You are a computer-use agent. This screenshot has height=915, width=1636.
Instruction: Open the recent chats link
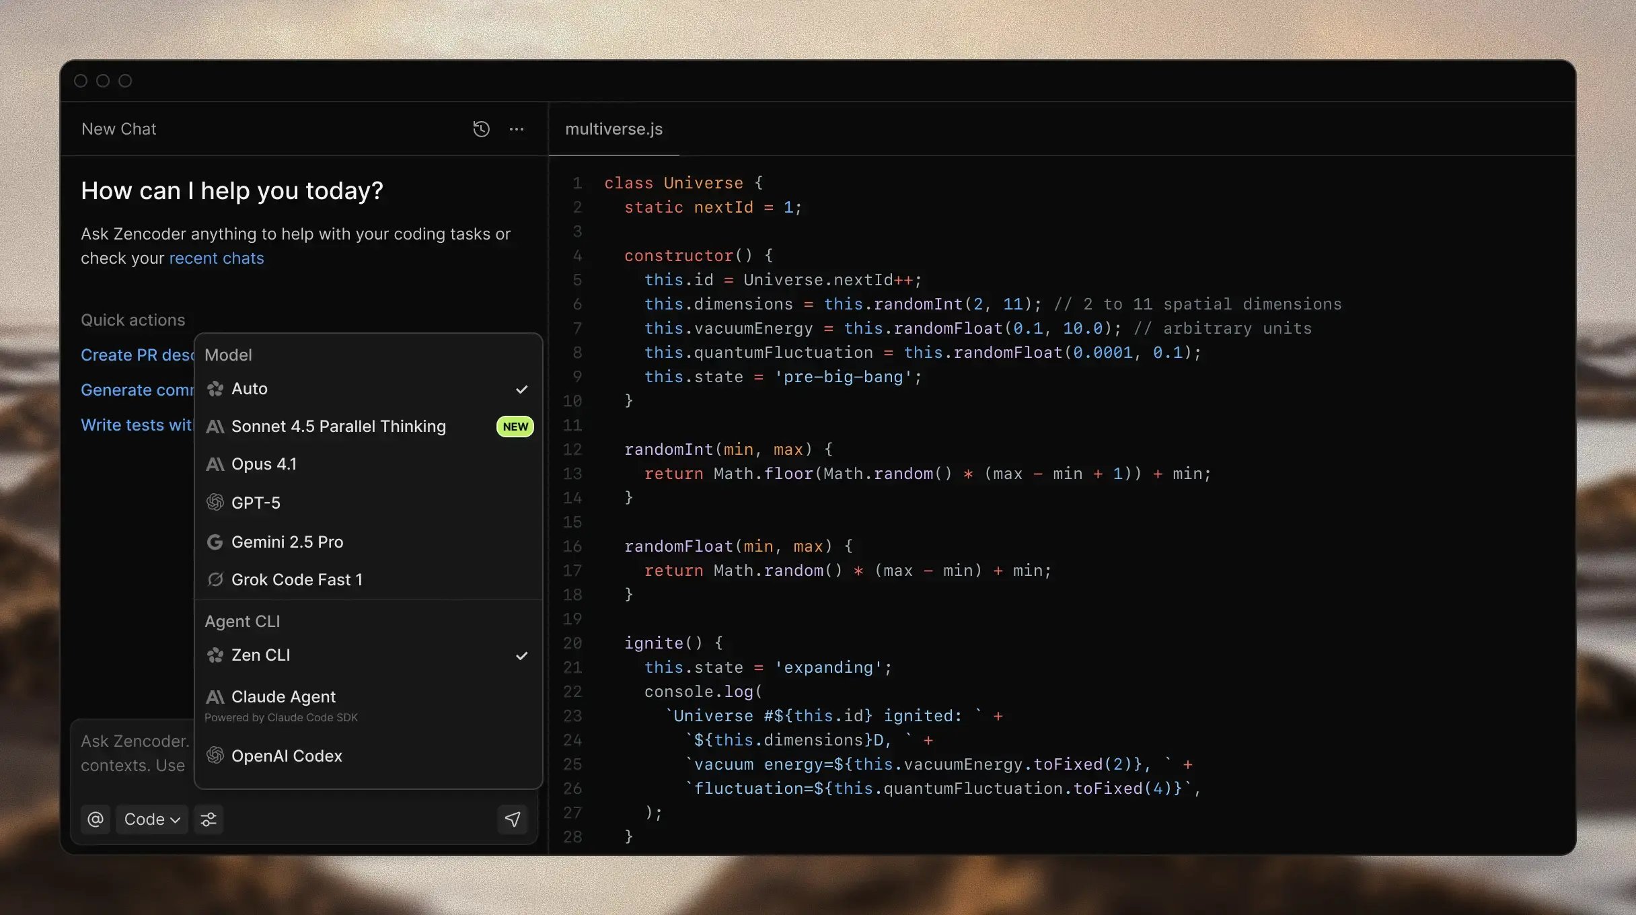click(217, 258)
